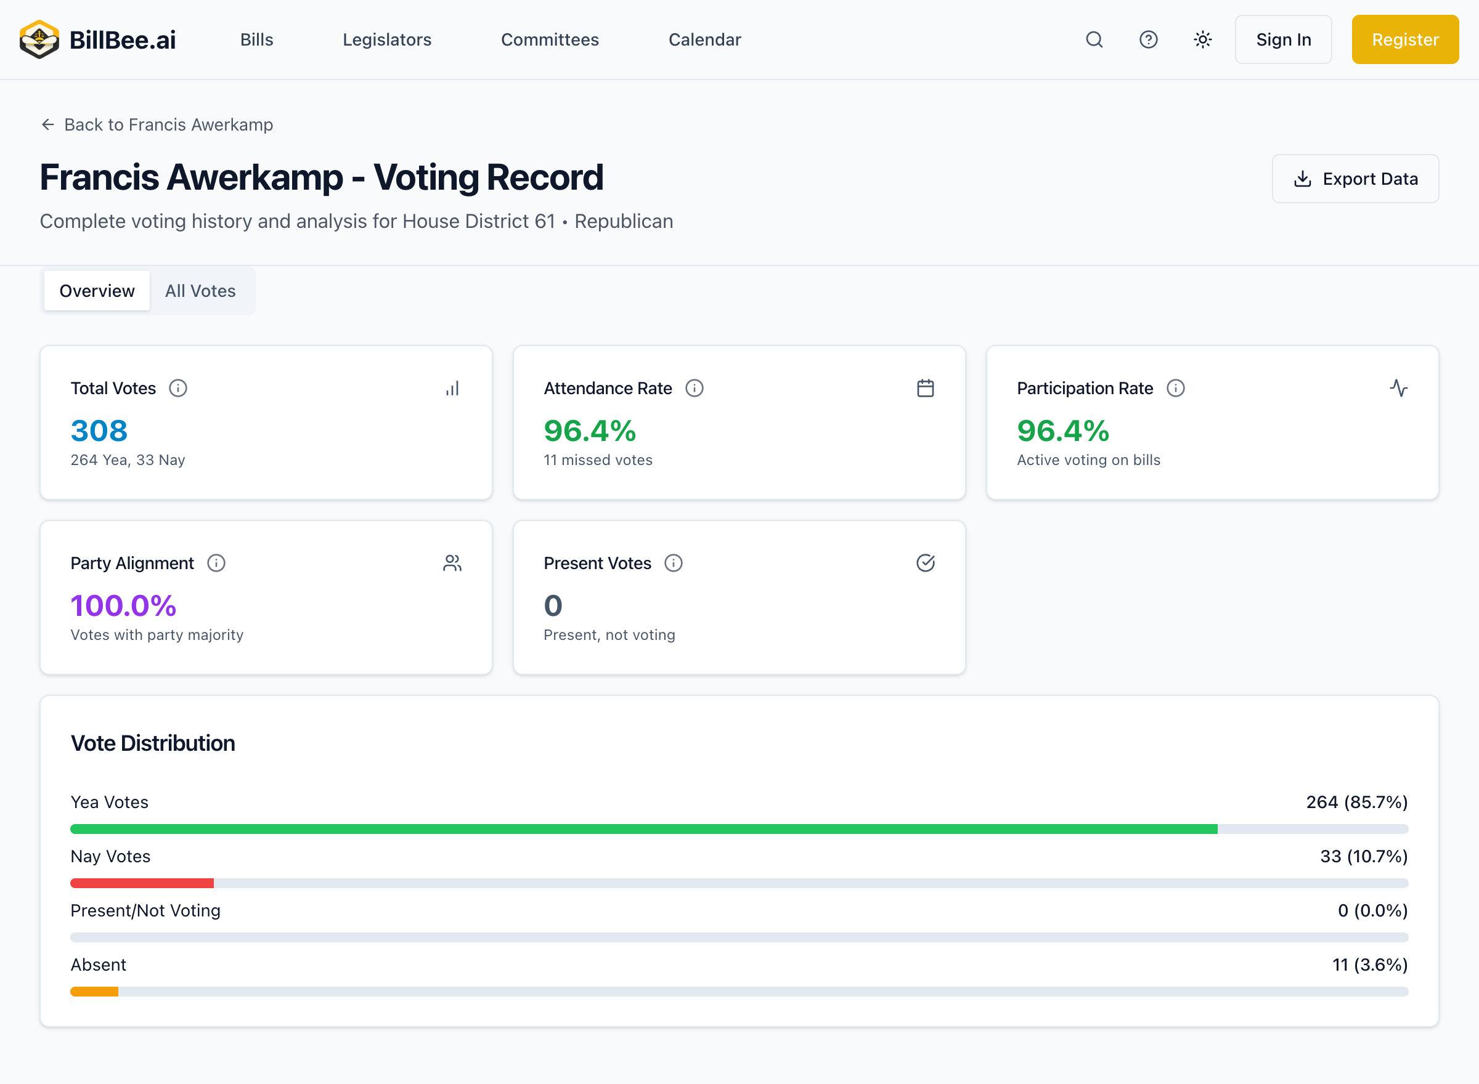Click the check-circle icon on Present Votes card
The height and width of the screenshot is (1084, 1479).
pyautogui.click(x=926, y=562)
